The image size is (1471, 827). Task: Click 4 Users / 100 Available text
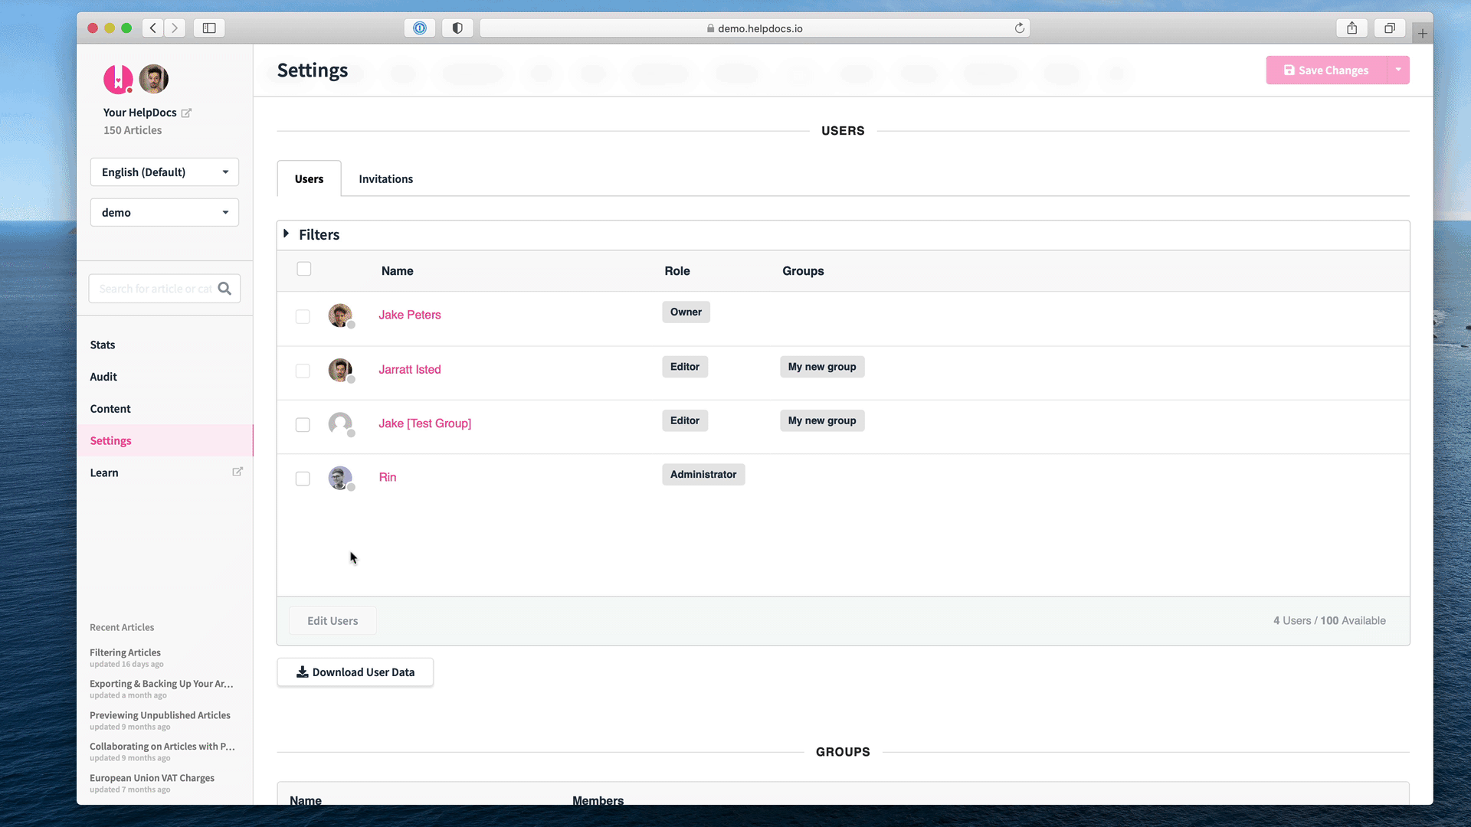[1330, 621]
